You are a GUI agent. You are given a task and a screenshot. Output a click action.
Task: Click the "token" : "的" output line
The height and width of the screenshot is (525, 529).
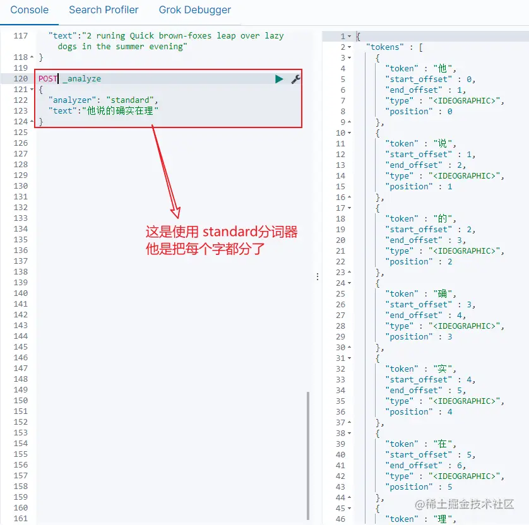[420, 219]
